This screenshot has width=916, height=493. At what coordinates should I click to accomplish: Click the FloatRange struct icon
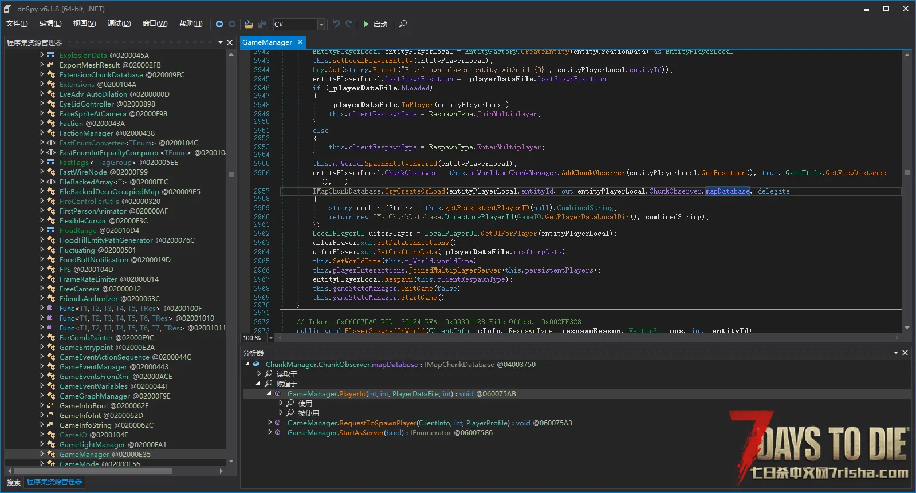pyautogui.click(x=50, y=230)
